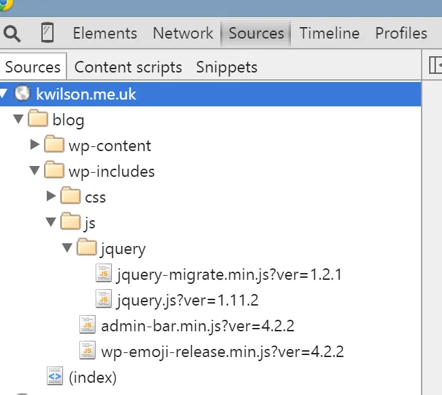
Task: Click the admin-bar.min.js script icon
Action: 87,326
